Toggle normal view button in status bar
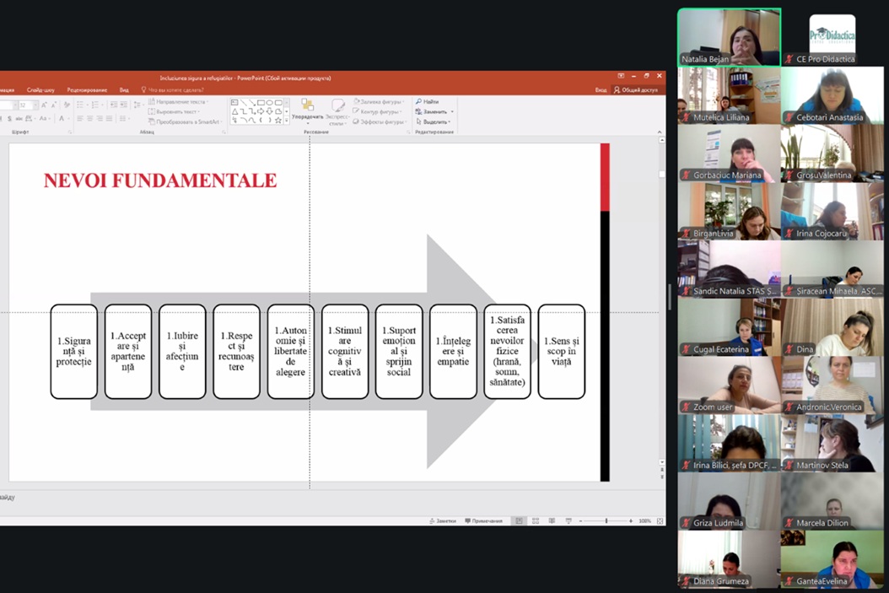The image size is (889, 593). [519, 521]
